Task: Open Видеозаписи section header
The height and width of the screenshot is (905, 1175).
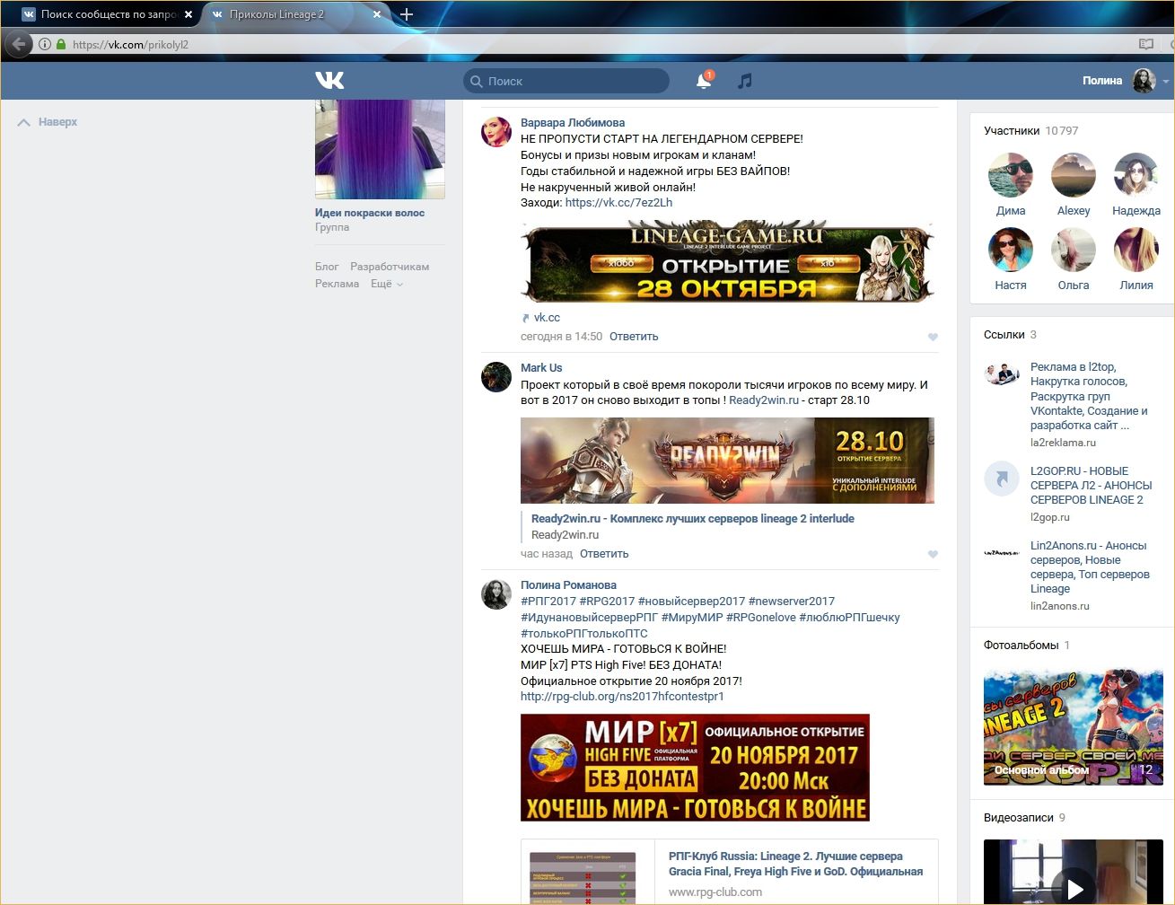Action: [x=1024, y=818]
